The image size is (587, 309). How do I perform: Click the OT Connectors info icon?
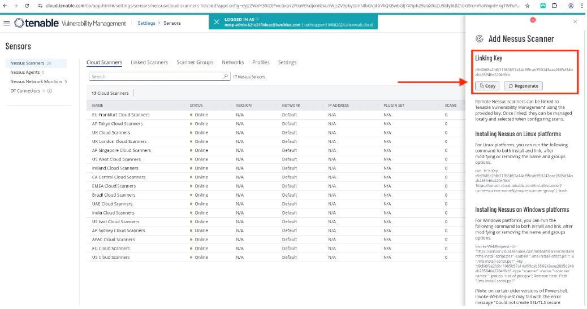coord(50,90)
